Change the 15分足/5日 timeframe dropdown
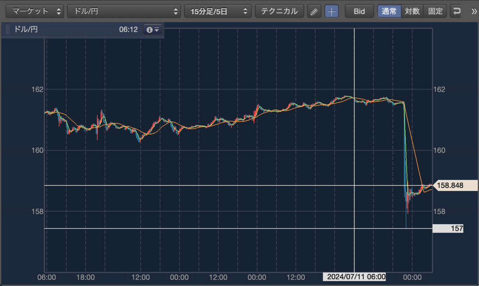Viewport: 479px width, 286px height. [x=218, y=11]
